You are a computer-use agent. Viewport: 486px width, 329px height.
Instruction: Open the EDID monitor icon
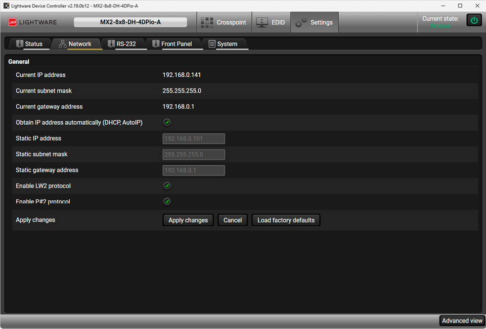tap(262, 22)
